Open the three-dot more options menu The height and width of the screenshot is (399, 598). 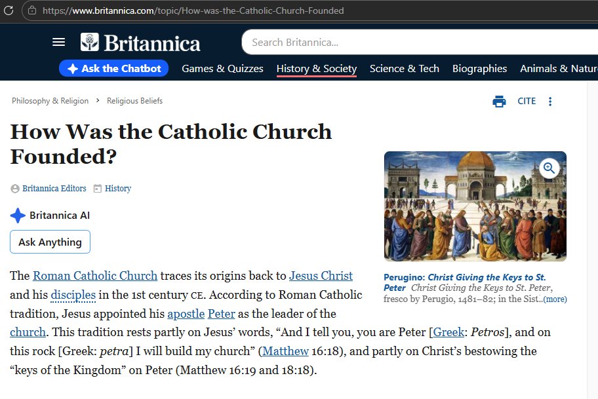pyautogui.click(x=550, y=102)
